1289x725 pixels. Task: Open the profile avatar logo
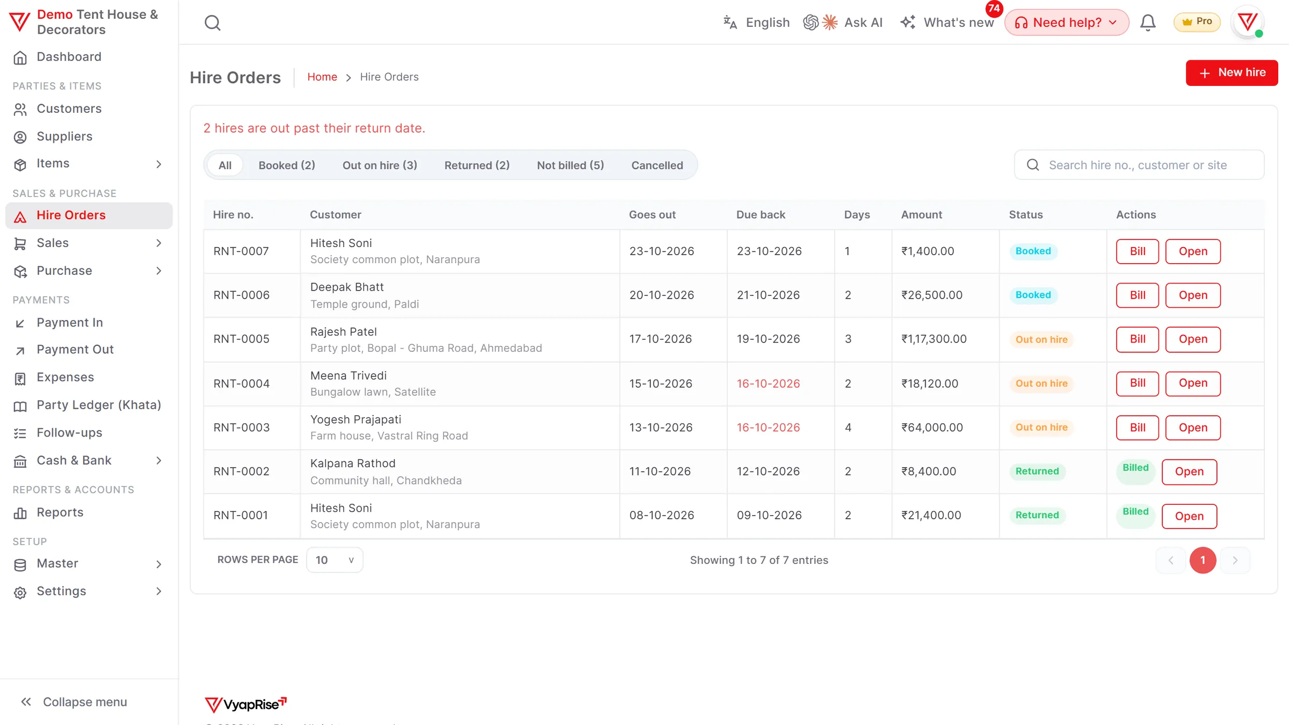pyautogui.click(x=1247, y=23)
